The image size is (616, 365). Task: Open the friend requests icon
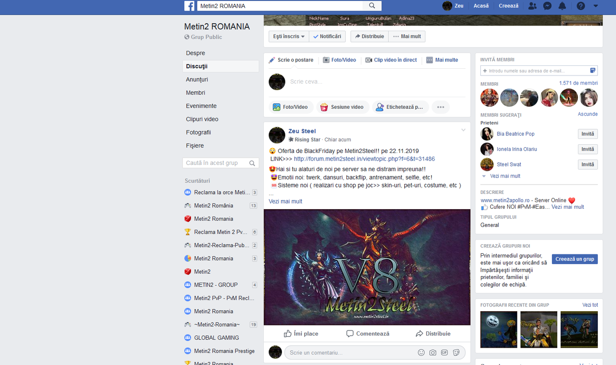532,6
